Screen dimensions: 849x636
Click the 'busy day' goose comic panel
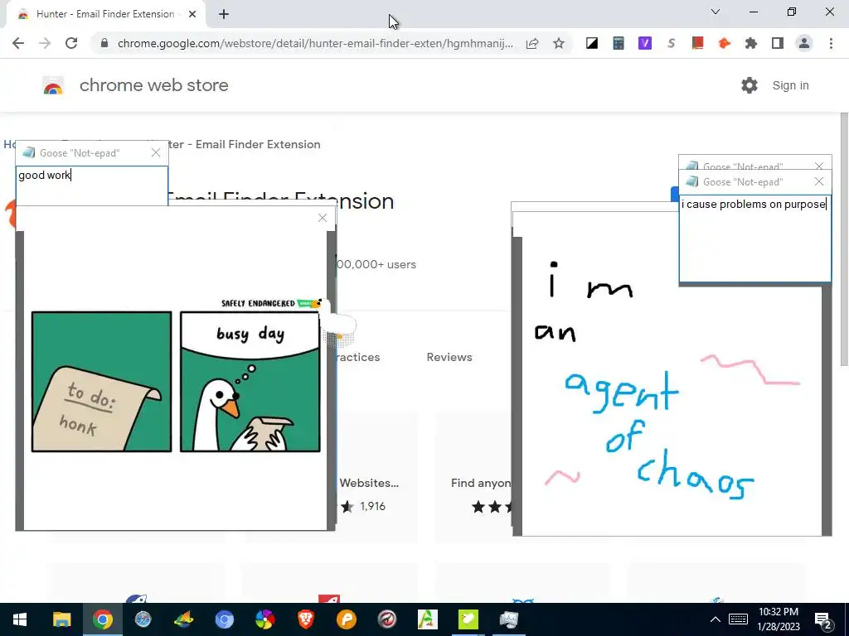[250, 381]
